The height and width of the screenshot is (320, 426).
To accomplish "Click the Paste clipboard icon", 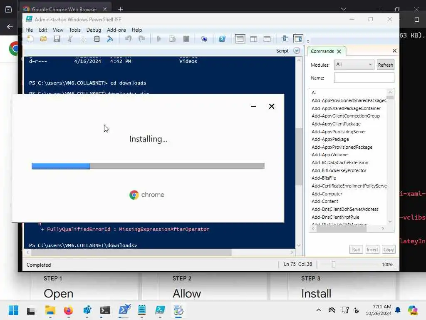I will (x=97, y=39).
